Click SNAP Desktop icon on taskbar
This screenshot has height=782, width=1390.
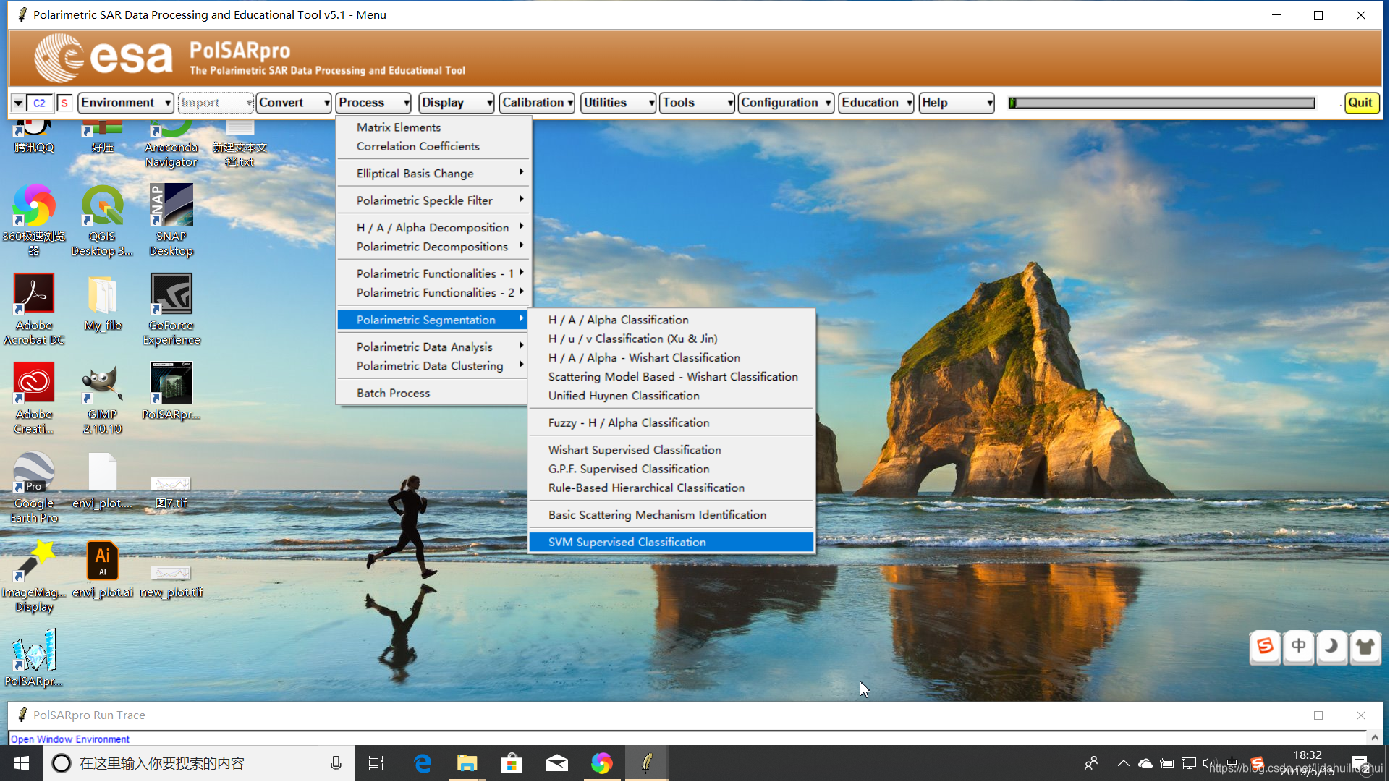(170, 221)
